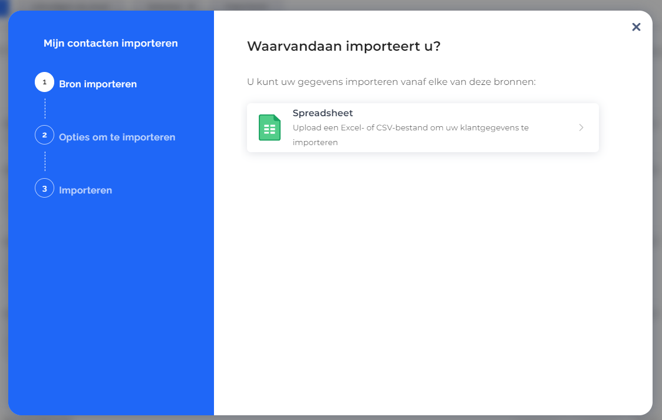Click step 2 circle in the wizard
662x420 pixels.
(x=44, y=135)
